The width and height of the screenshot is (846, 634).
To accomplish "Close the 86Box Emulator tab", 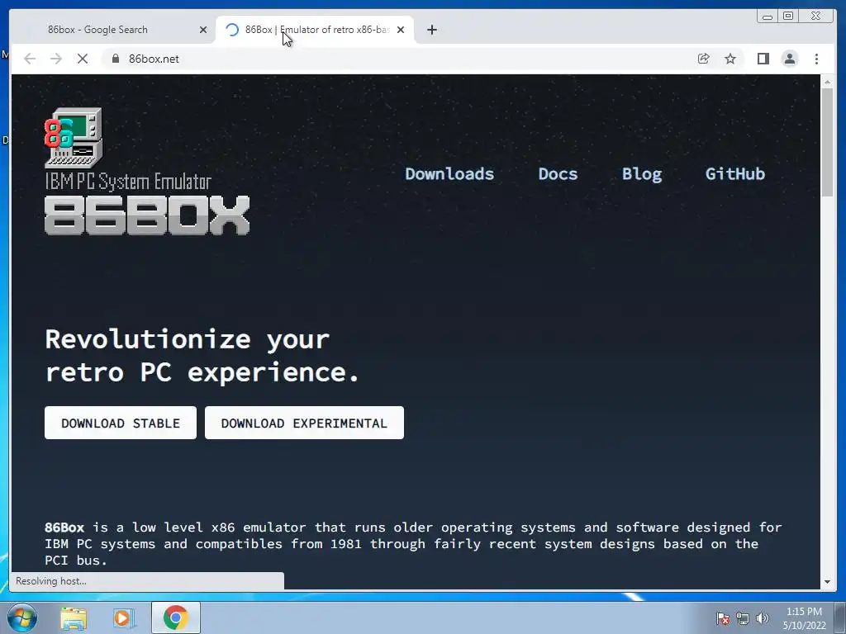I will point(401,30).
